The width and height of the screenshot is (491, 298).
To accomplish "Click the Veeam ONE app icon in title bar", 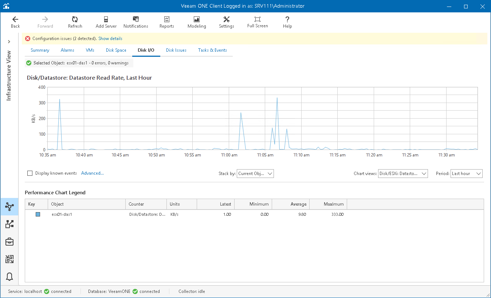I will click(x=6, y=6).
